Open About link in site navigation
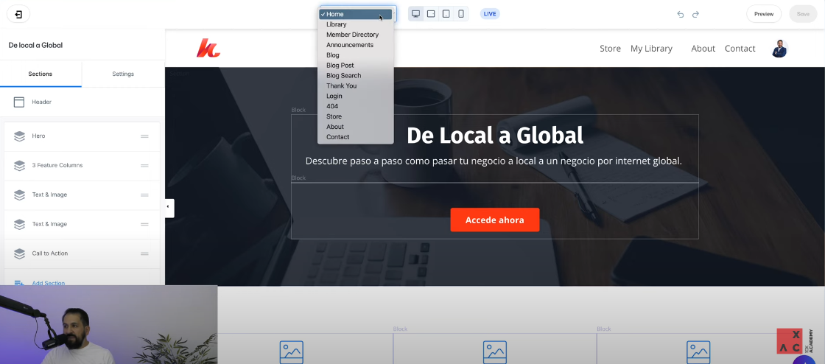The width and height of the screenshot is (825, 364). pyautogui.click(x=703, y=49)
